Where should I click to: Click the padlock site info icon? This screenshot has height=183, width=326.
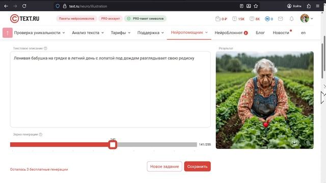(65, 6)
